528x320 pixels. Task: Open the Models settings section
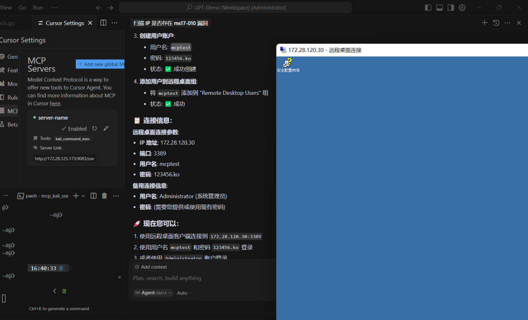coord(9,84)
